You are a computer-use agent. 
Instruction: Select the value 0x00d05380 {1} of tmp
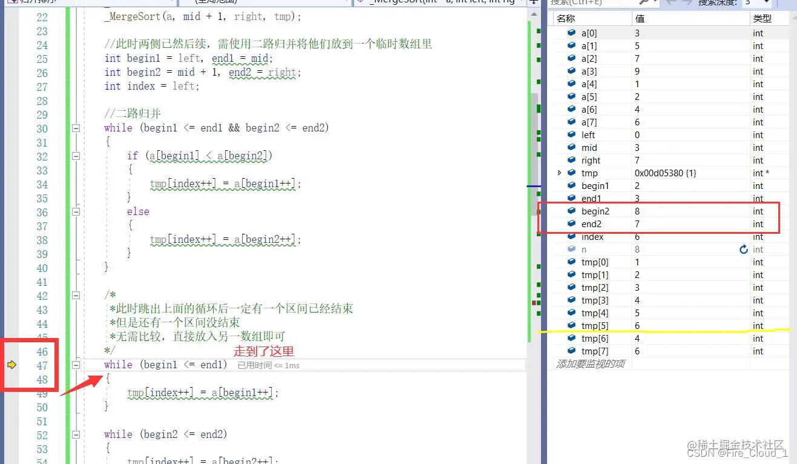pos(665,173)
